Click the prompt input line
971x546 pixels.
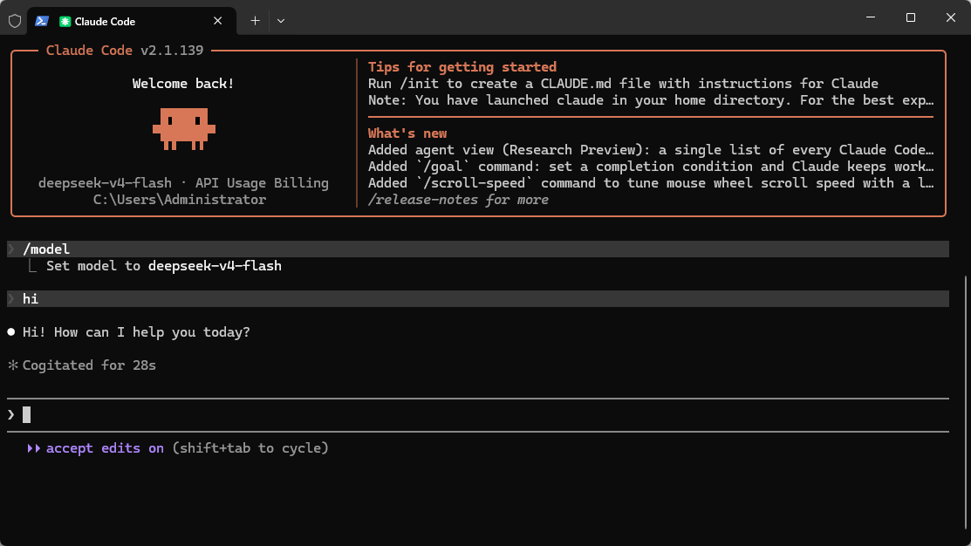pyautogui.click(x=478, y=415)
